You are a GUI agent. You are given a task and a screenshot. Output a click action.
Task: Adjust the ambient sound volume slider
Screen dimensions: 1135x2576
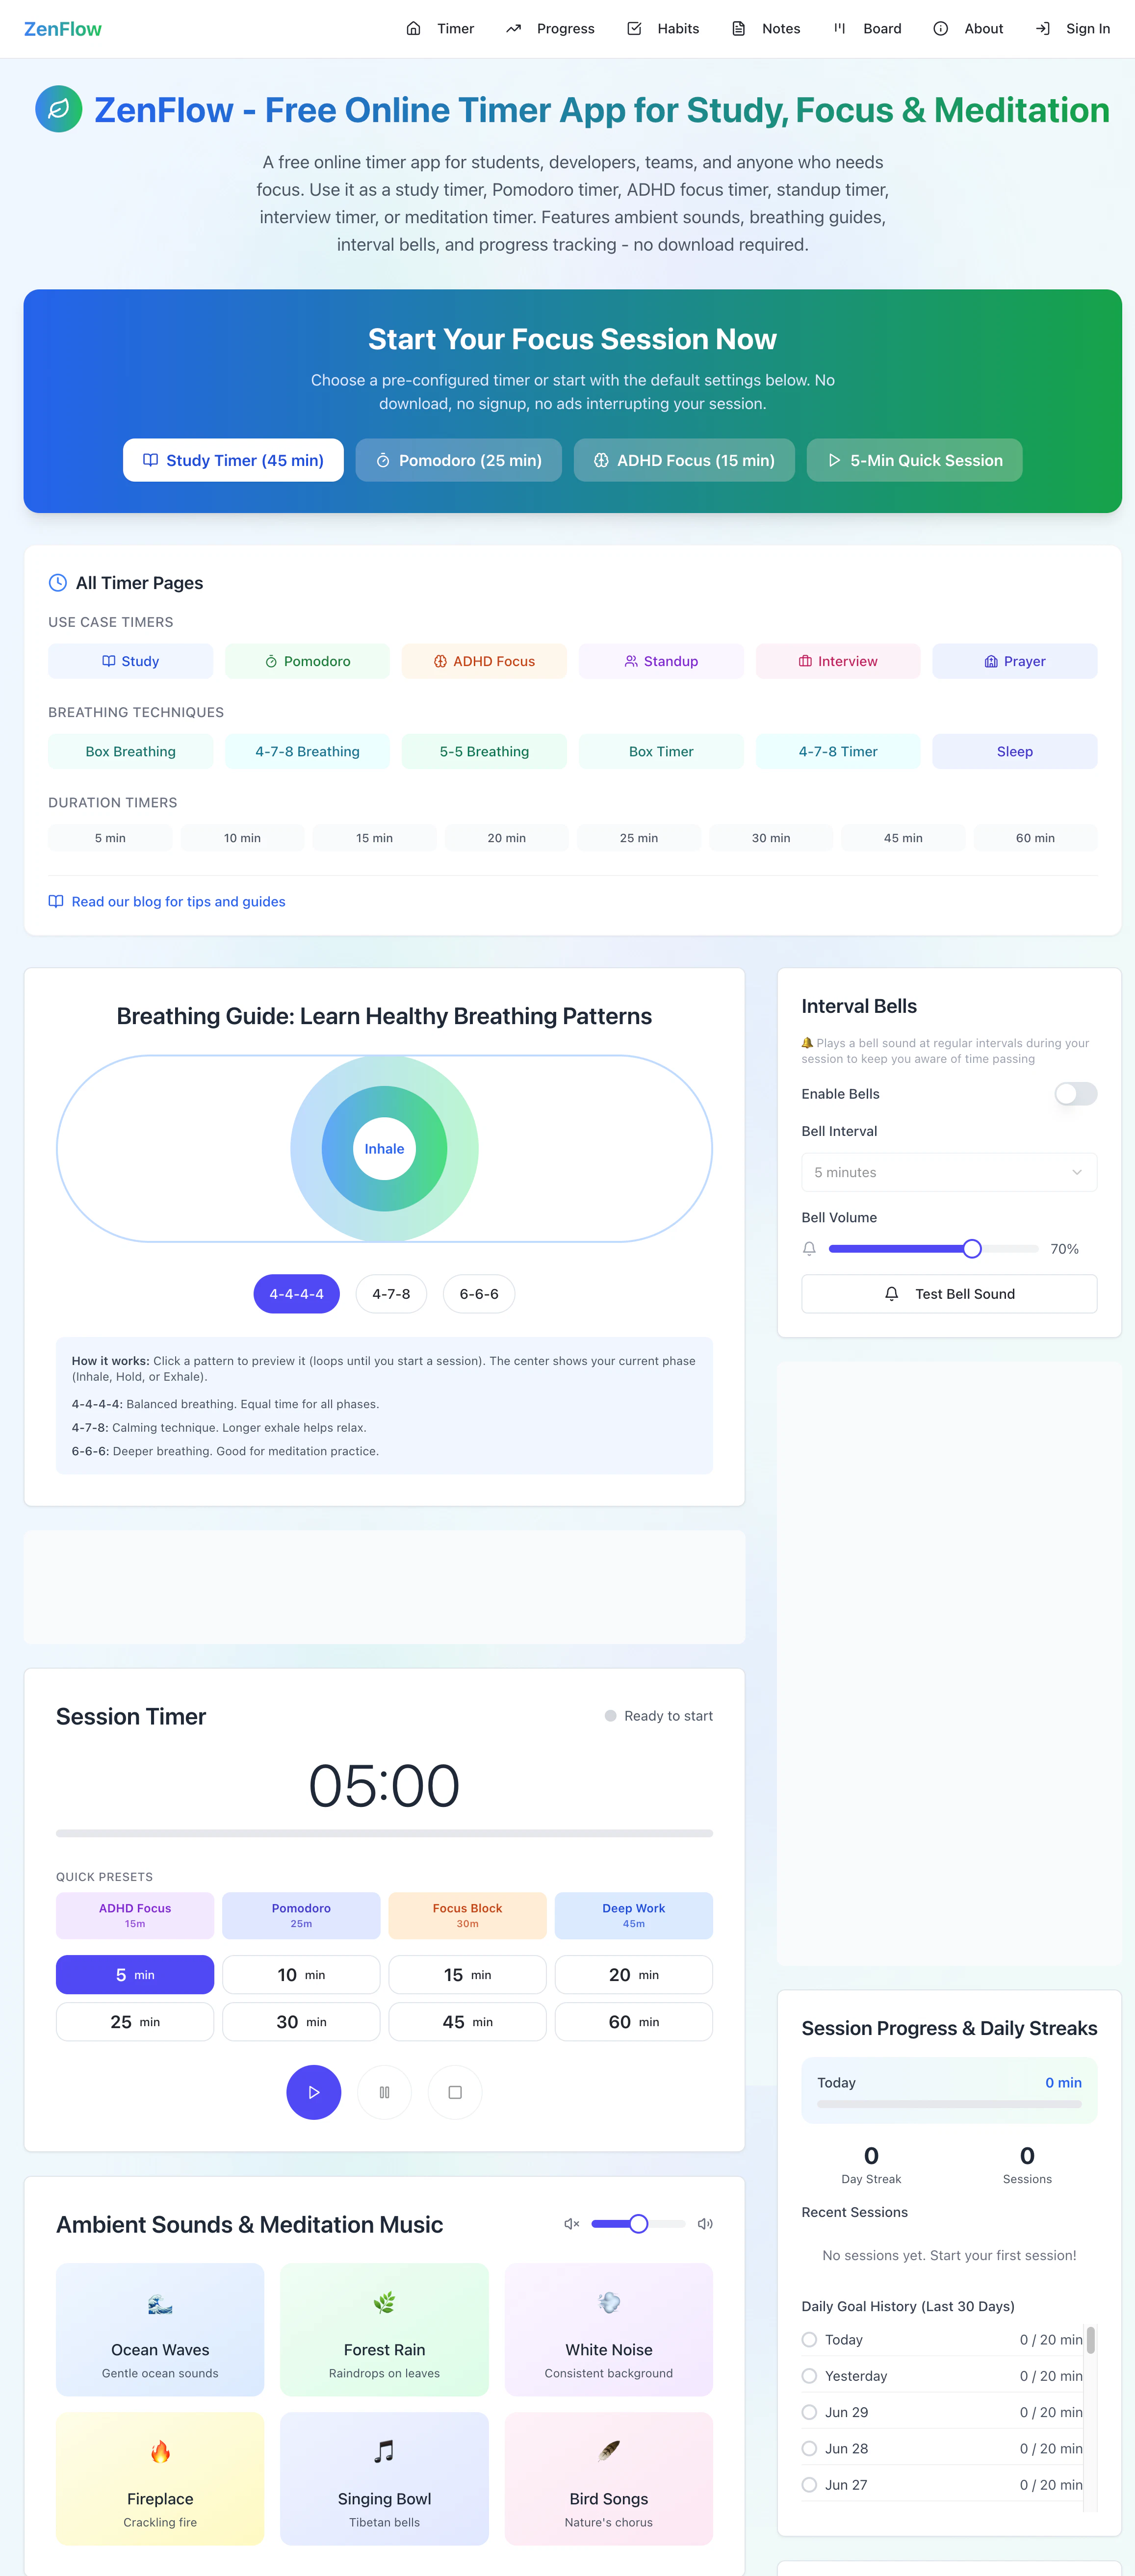coord(638,2224)
